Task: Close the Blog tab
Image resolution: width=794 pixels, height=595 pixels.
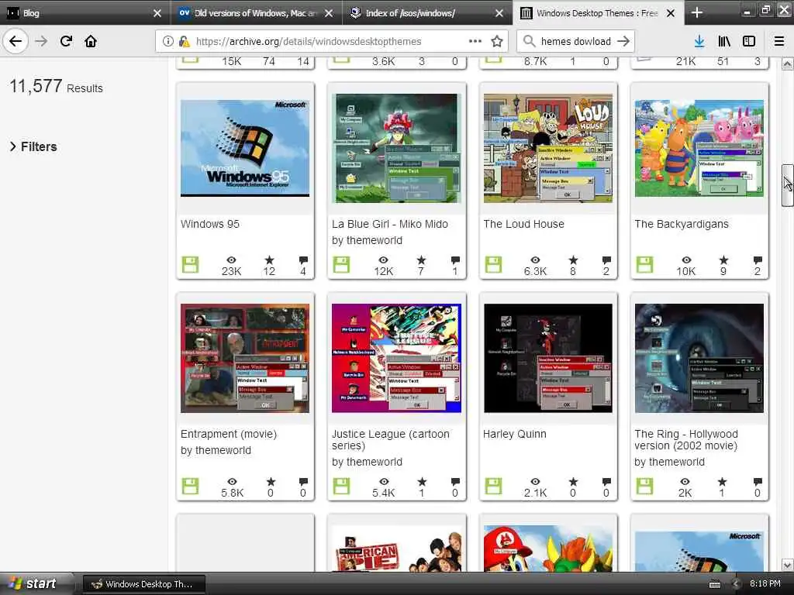Action: [157, 13]
